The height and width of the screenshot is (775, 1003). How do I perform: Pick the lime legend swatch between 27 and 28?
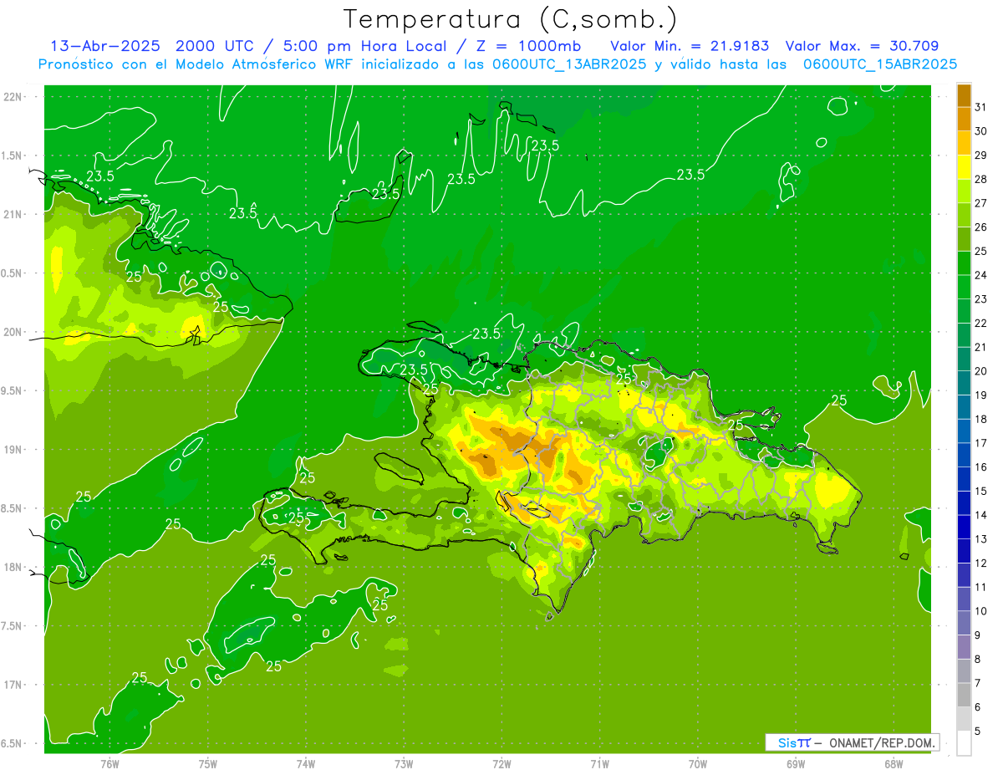click(x=964, y=191)
